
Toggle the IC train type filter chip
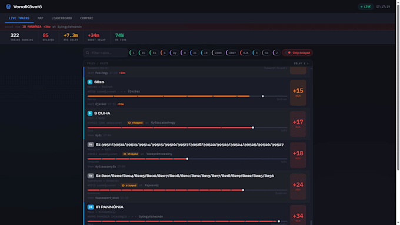[194, 53]
